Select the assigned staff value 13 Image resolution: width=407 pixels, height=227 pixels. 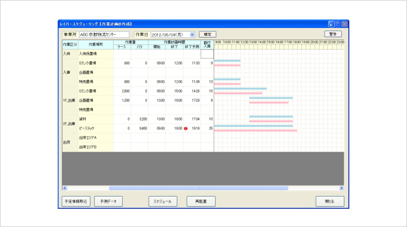(x=207, y=82)
